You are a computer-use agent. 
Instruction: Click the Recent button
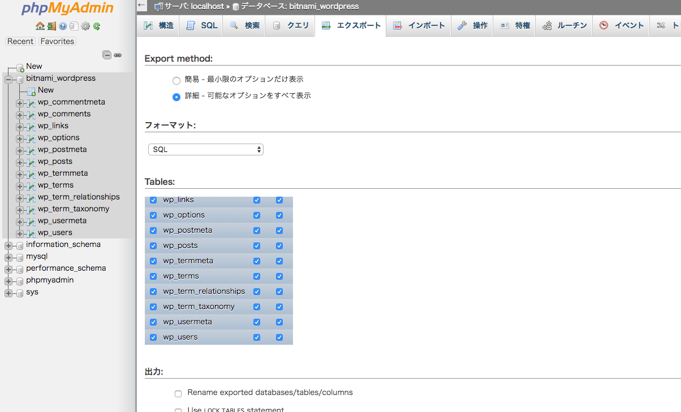[20, 41]
